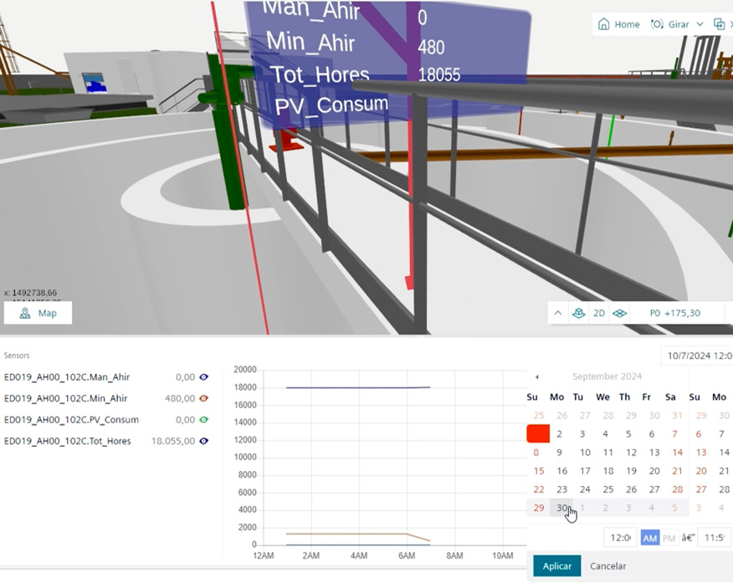Viewport: 733px width, 583px height.
Task: Toggle visibility of the Min_Ahir sensor
Action: [x=203, y=398]
